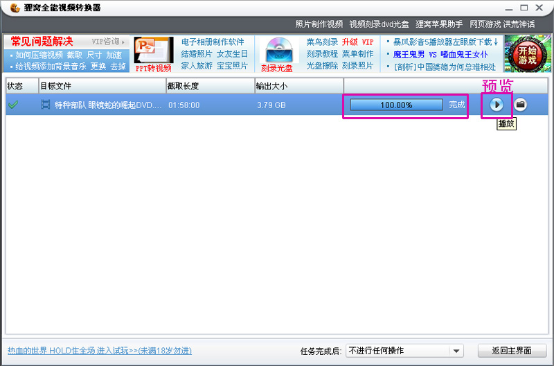Image resolution: width=554 pixels, height=366 pixels.
Task: Click the 截取 help link
Action: [75, 55]
